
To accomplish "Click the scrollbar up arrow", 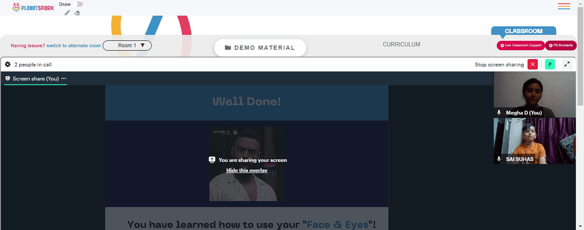I will 580,3.
